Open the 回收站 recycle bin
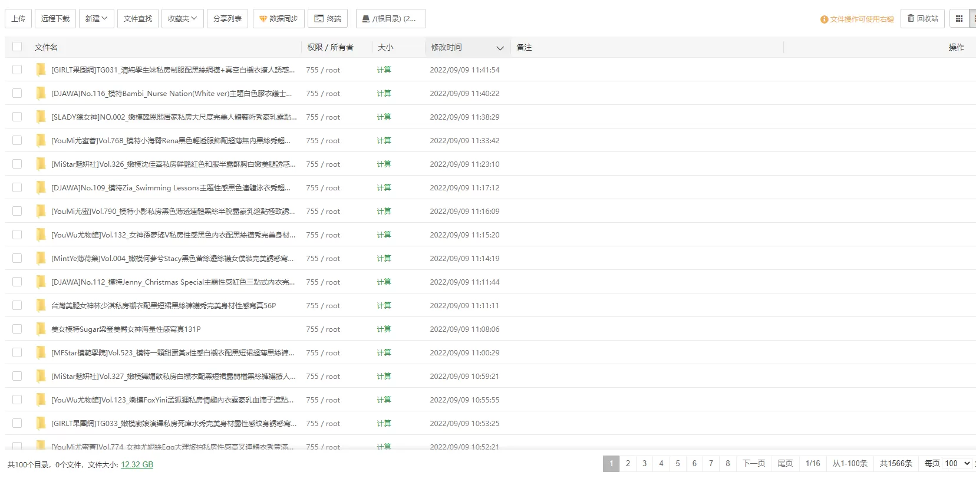976x485 pixels. point(923,19)
